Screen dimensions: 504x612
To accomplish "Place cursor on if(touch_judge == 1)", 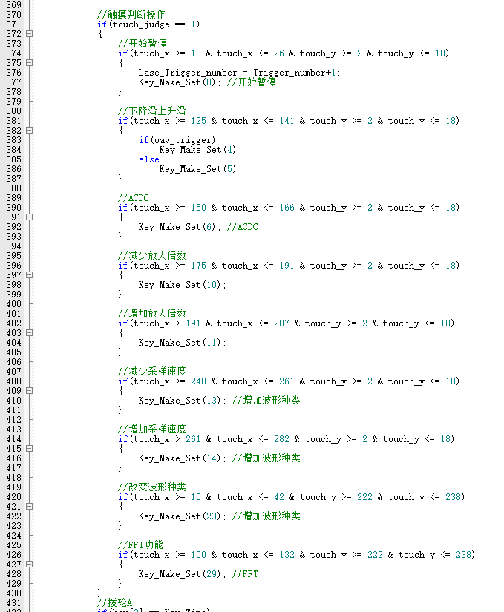I will coord(148,24).
